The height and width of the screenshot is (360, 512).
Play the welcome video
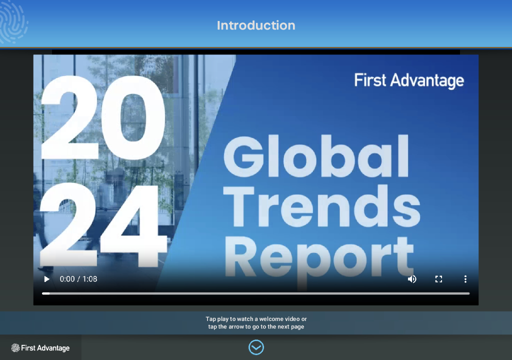click(46, 279)
